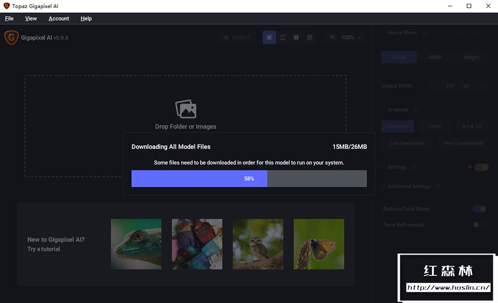Click the download progress bar at 58%

click(x=249, y=179)
